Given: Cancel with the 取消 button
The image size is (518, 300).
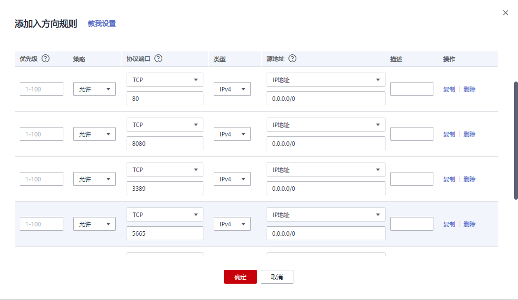Looking at the screenshot, I should (277, 277).
